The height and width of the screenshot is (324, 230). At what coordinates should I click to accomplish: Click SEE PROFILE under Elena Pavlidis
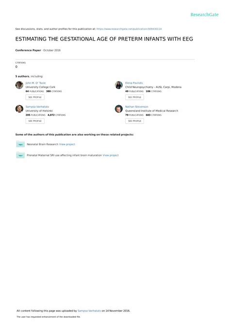pyautogui.click(x=134, y=97)
